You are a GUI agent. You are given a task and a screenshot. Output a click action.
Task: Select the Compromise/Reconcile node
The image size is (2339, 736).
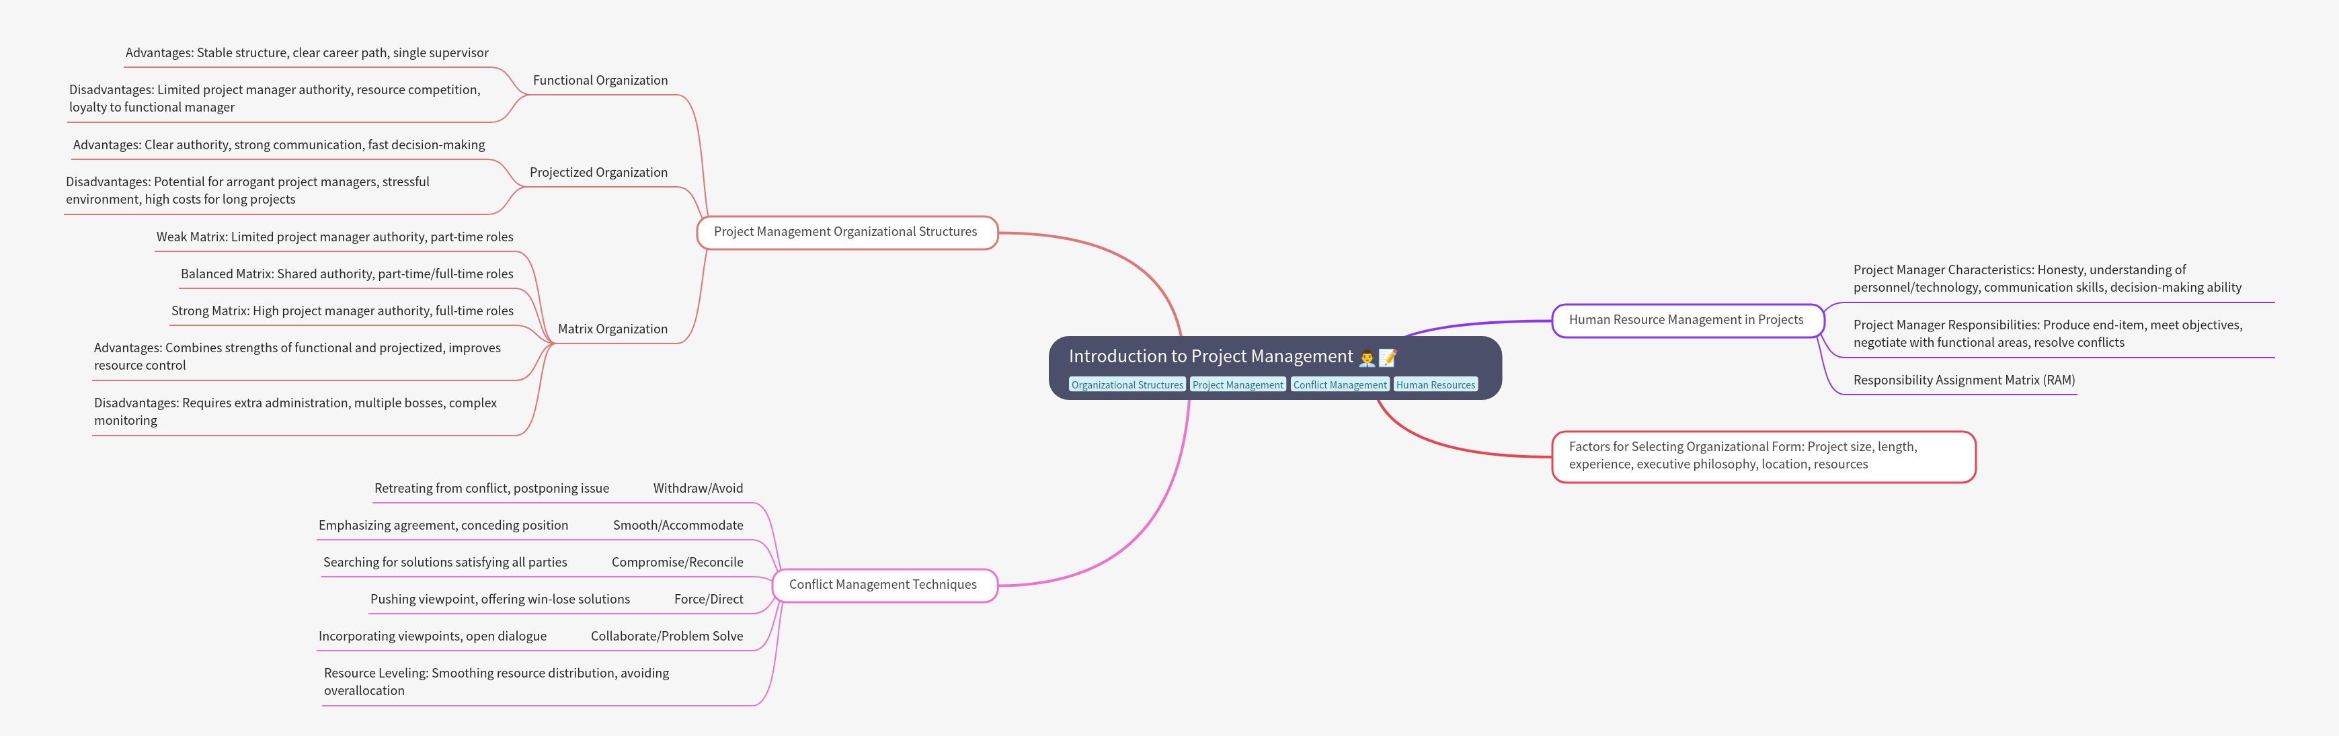click(678, 563)
